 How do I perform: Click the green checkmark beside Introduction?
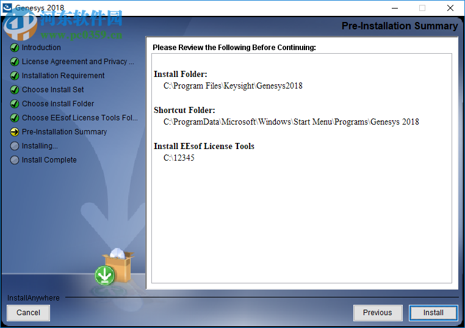pyautogui.click(x=15, y=48)
